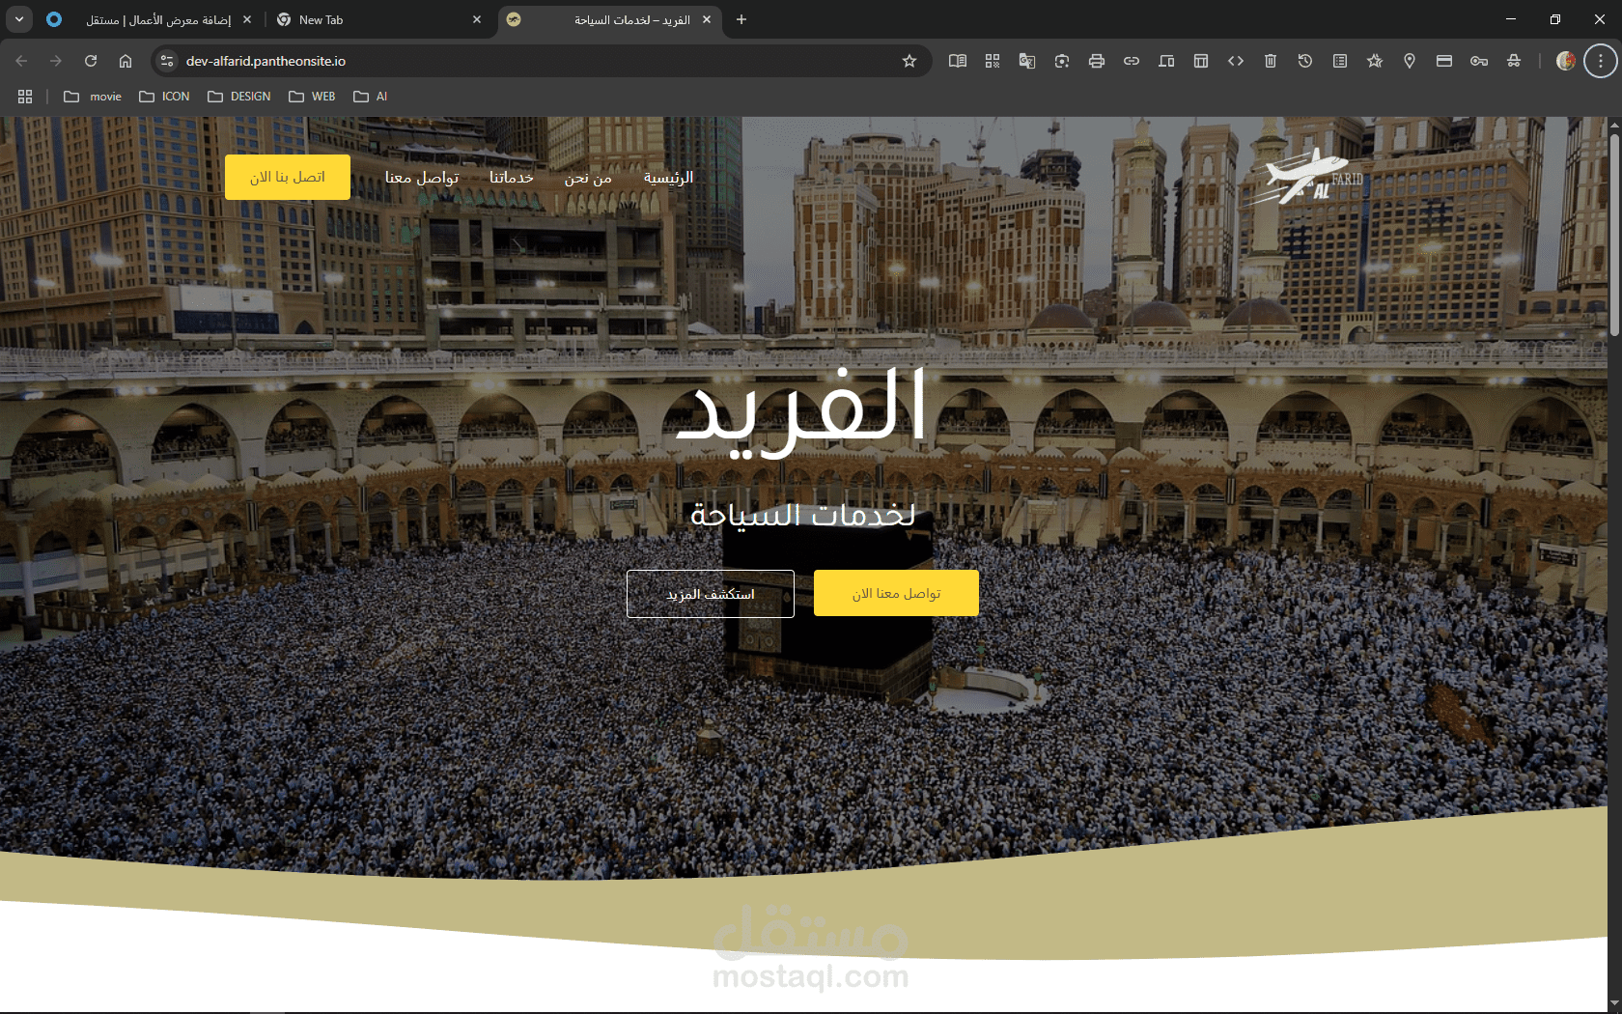Click the printer icon in toolbar
This screenshot has height=1014, width=1622.
pos(1096,61)
